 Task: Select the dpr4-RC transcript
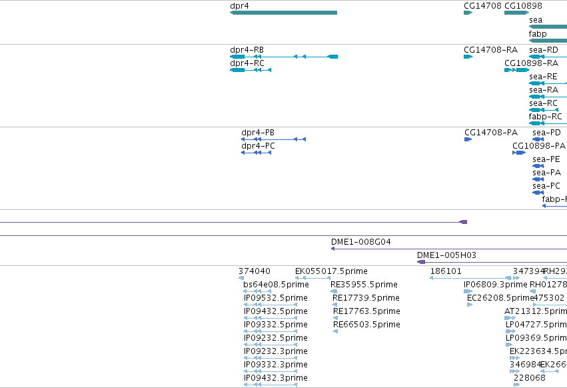(x=251, y=70)
